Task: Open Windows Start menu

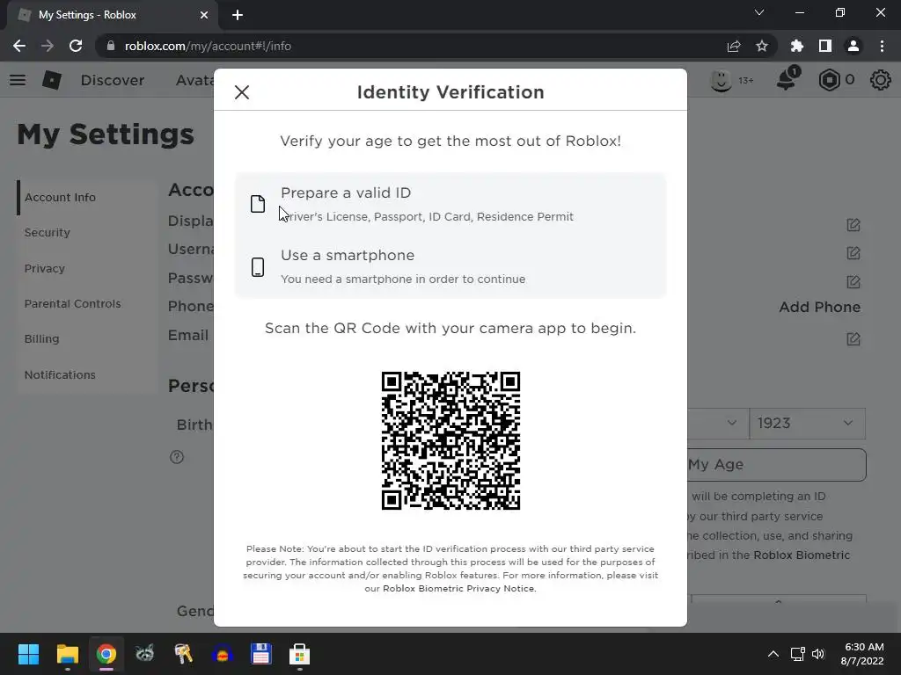Action: coord(28,654)
